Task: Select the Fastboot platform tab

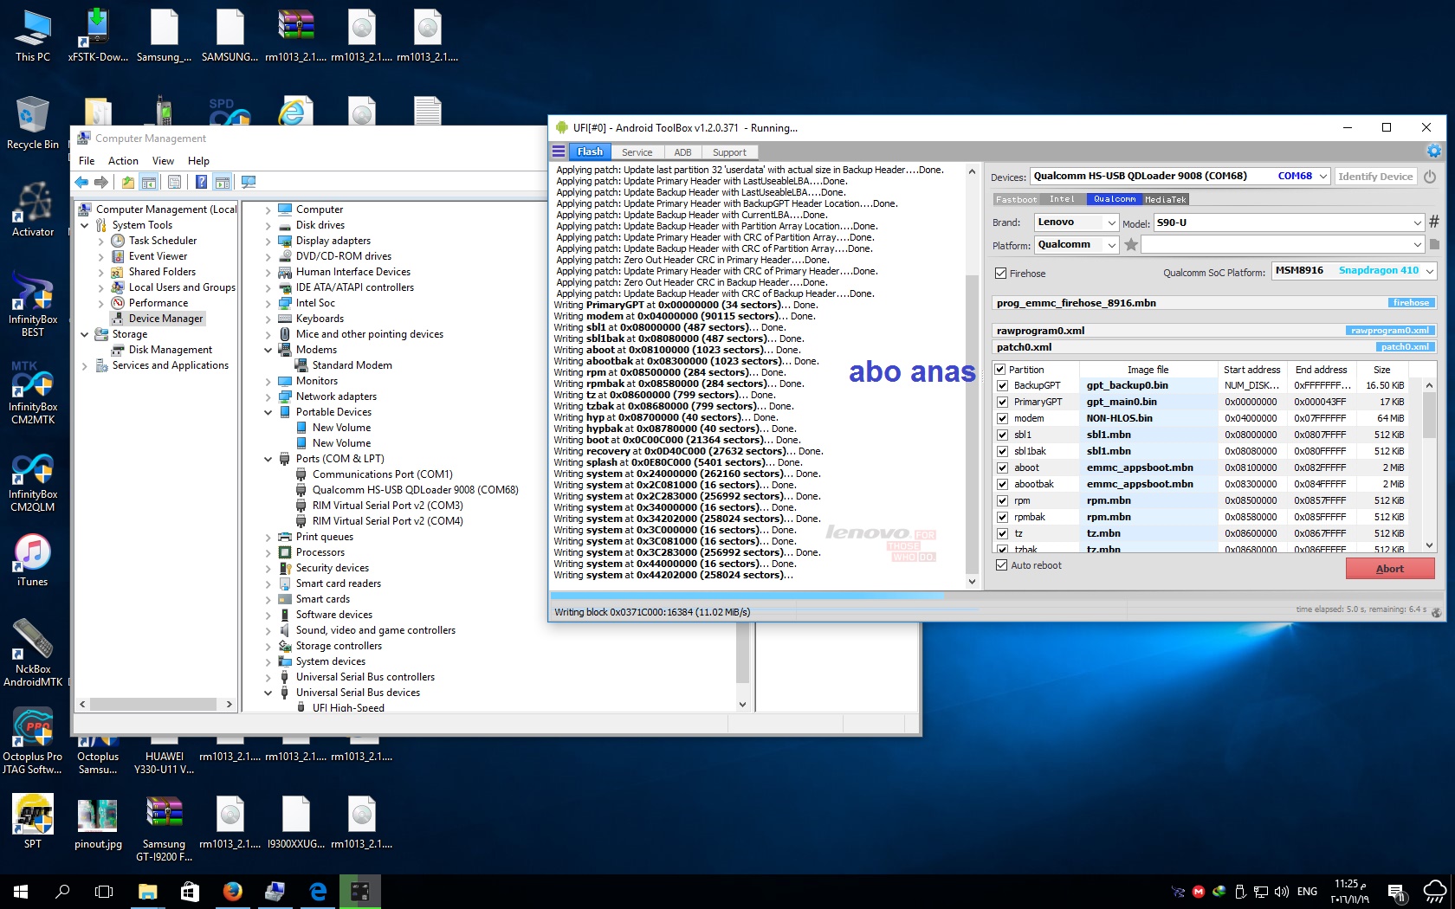Action: 1016,199
